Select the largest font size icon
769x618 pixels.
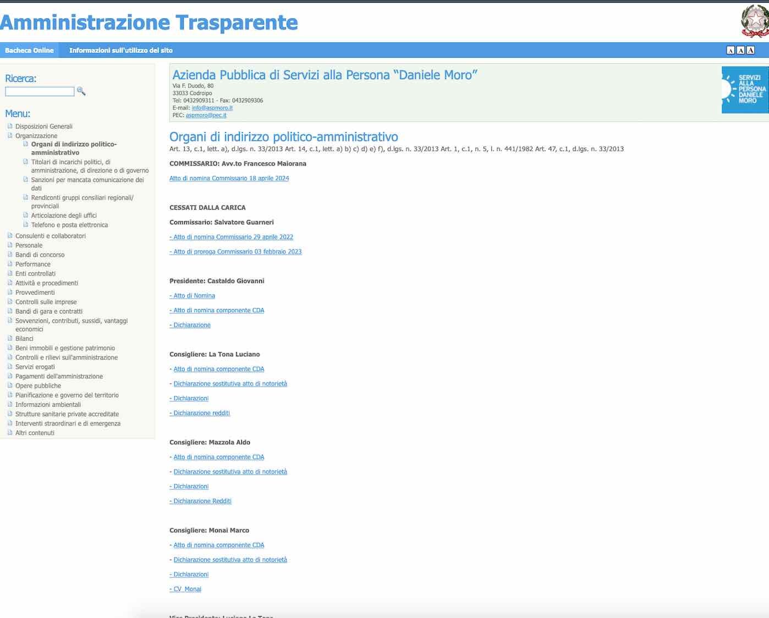(750, 51)
